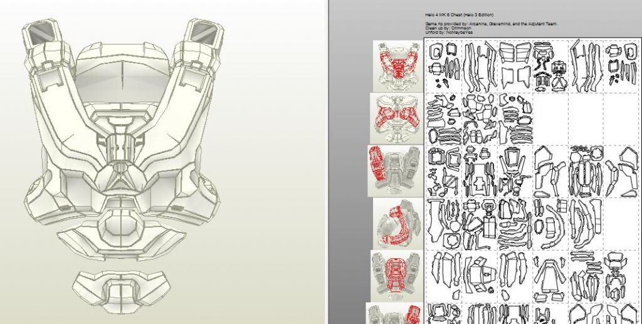Select side-view thumbnail with red strap on left
The height and width of the screenshot is (324, 642).
pyautogui.click(x=396, y=171)
